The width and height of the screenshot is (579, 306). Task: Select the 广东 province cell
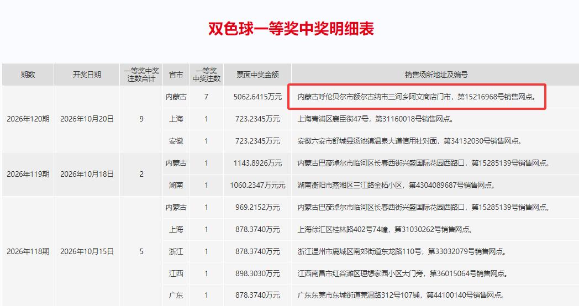(176, 296)
